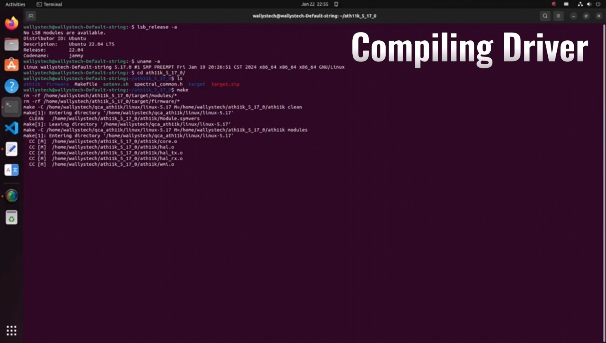Open the Files manager in dock

(11, 44)
